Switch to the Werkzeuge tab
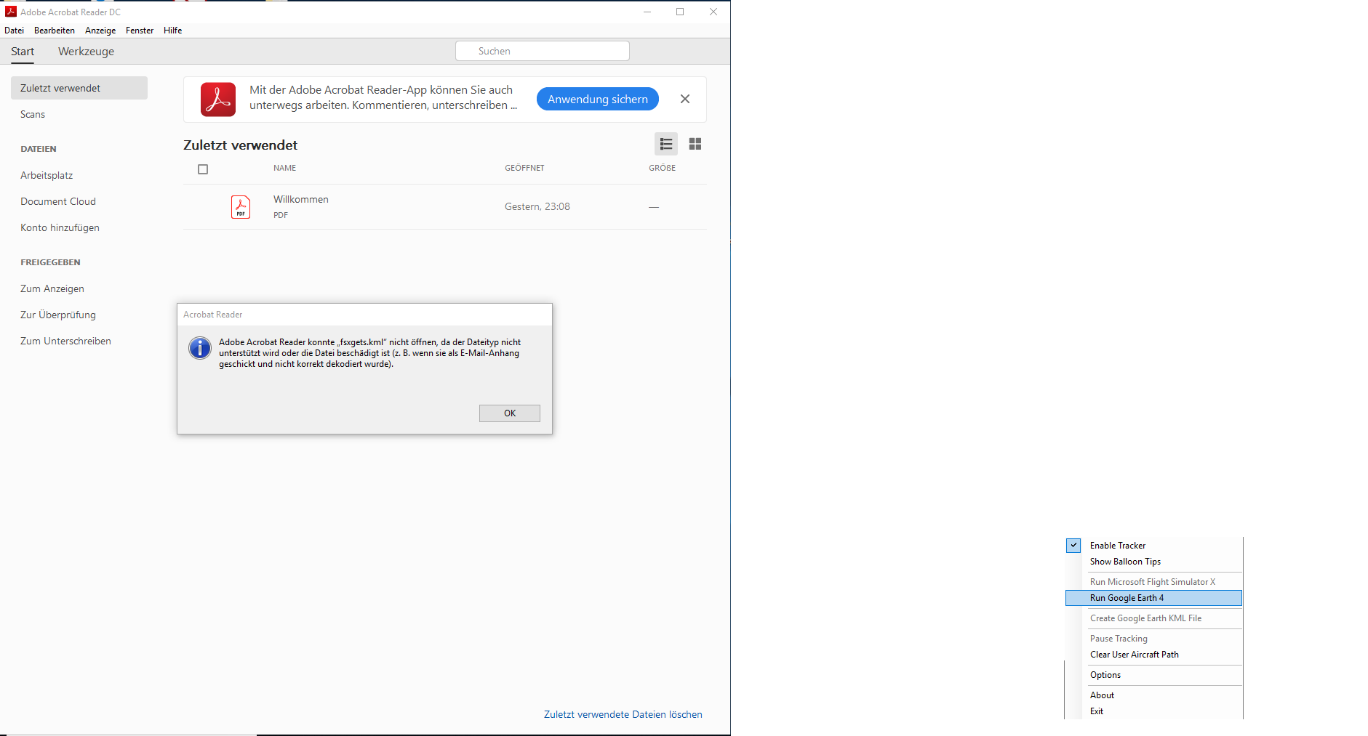The width and height of the screenshot is (1368, 736). point(86,52)
